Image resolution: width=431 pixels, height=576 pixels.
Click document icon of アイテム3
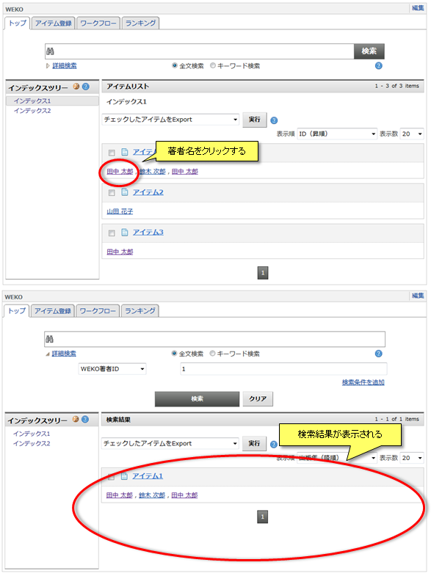coord(125,232)
